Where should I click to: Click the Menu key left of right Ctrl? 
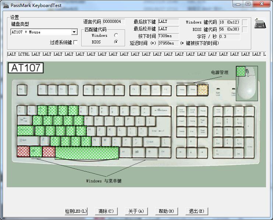(x=151, y=152)
